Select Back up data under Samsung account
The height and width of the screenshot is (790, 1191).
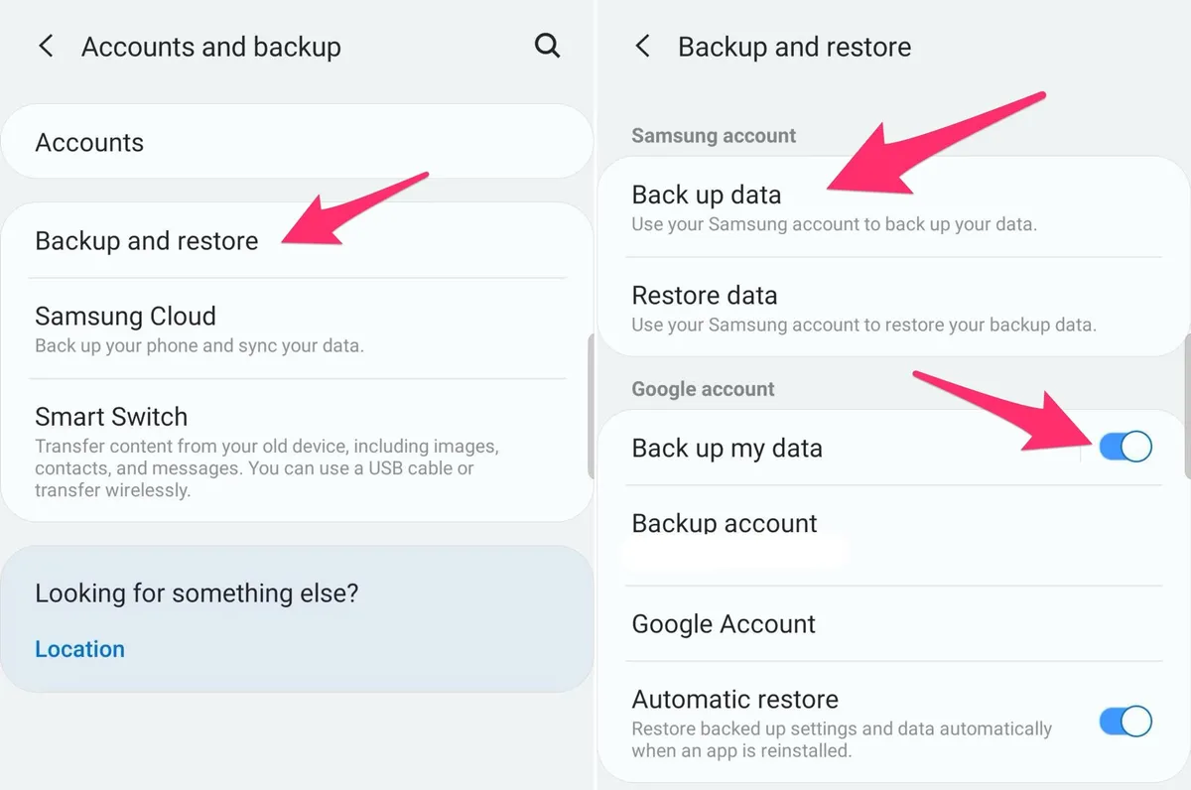[707, 195]
